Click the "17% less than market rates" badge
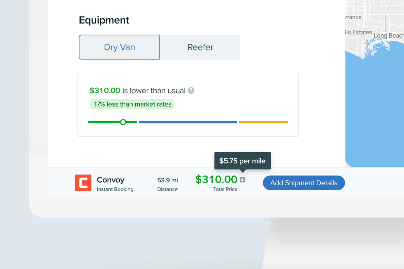Image resolution: width=404 pixels, height=269 pixels. (132, 104)
